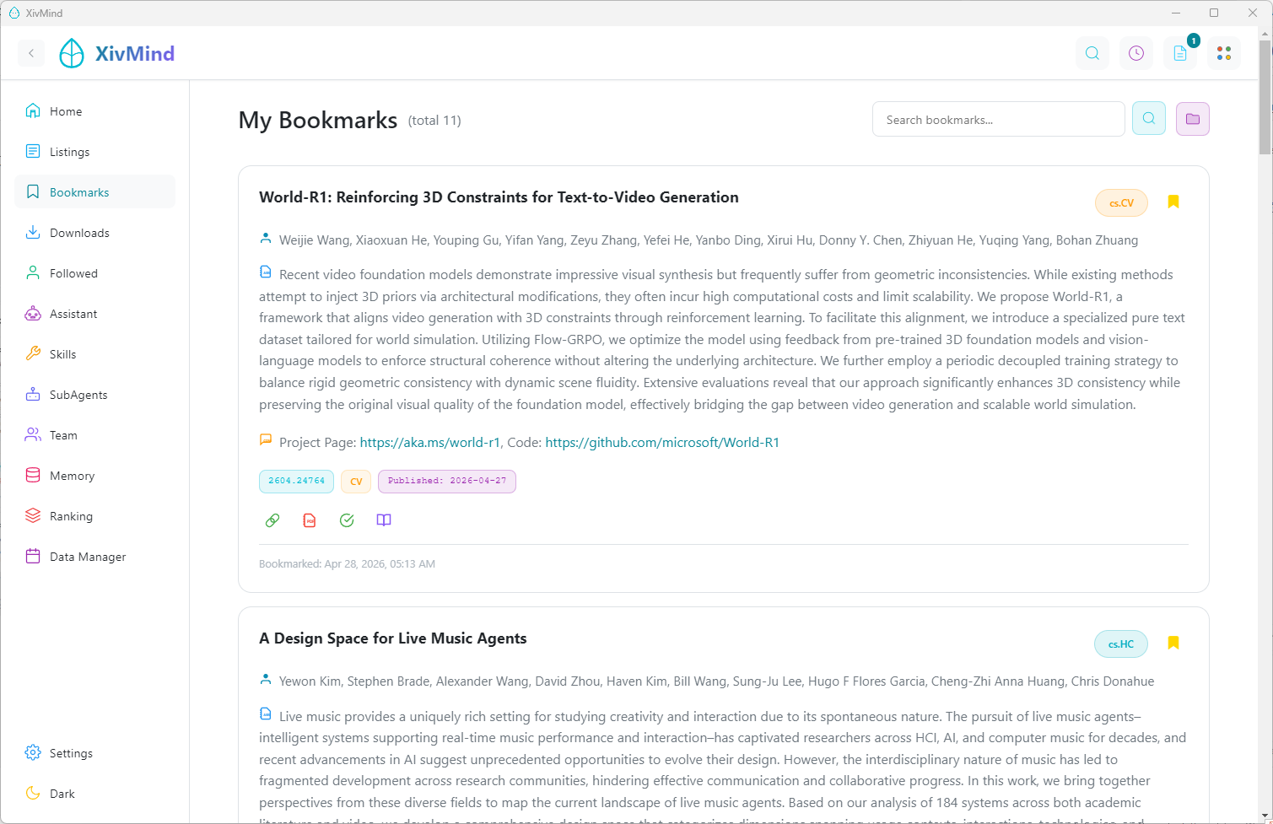Open the PDF icon for World-R1 paper
This screenshot has height=824, width=1273.
pos(310,520)
